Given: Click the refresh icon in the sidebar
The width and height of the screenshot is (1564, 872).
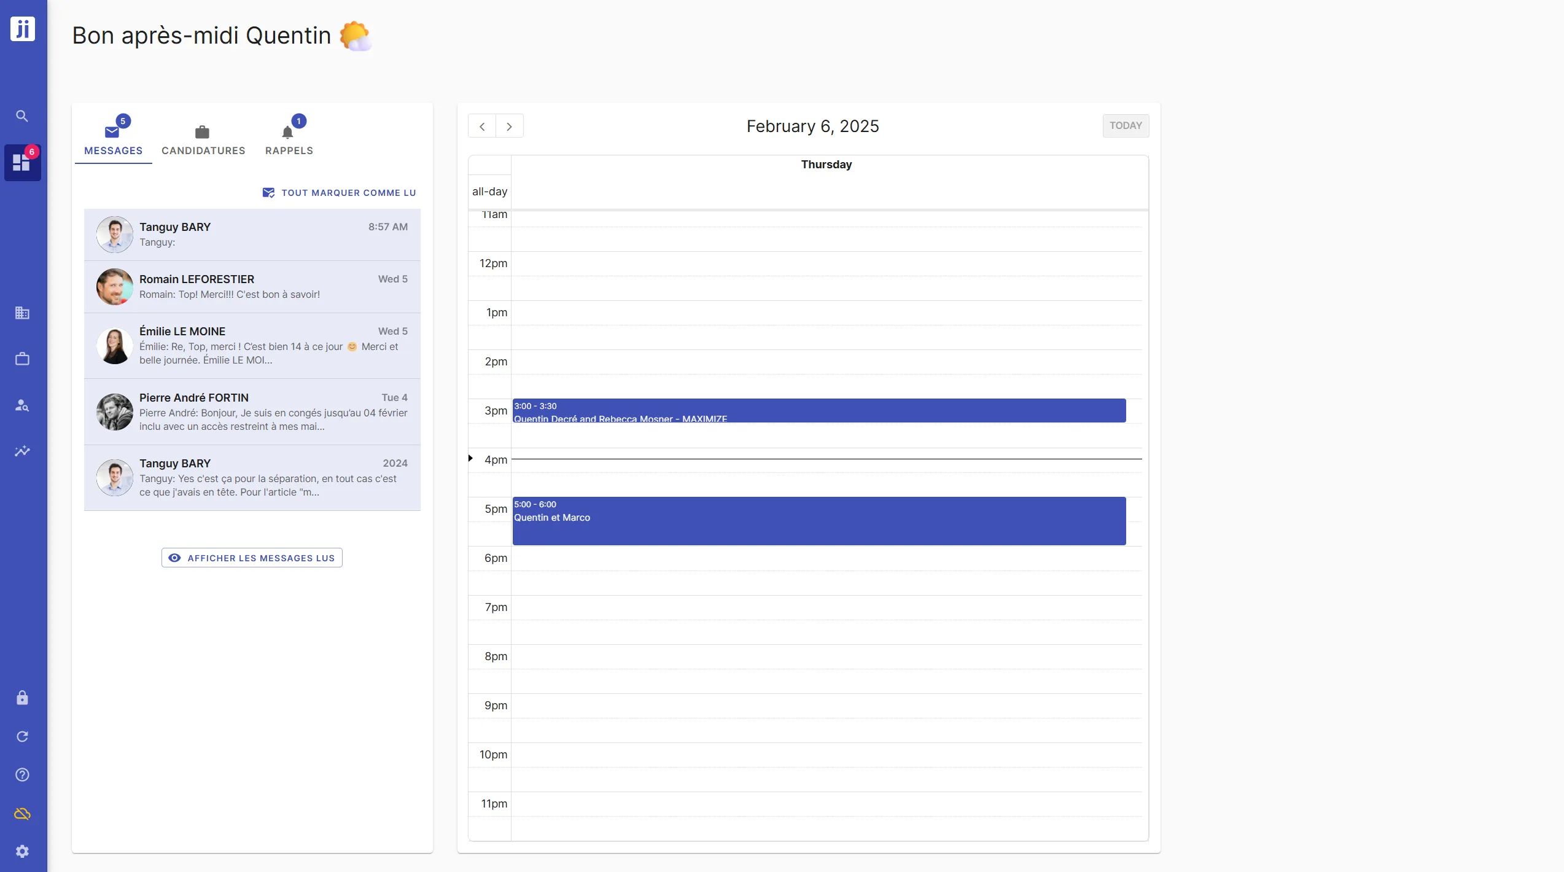Looking at the screenshot, I should pos(22,736).
